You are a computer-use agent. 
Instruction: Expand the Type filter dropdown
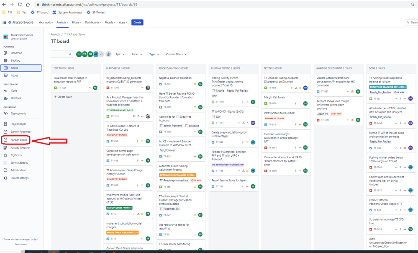coord(154,54)
